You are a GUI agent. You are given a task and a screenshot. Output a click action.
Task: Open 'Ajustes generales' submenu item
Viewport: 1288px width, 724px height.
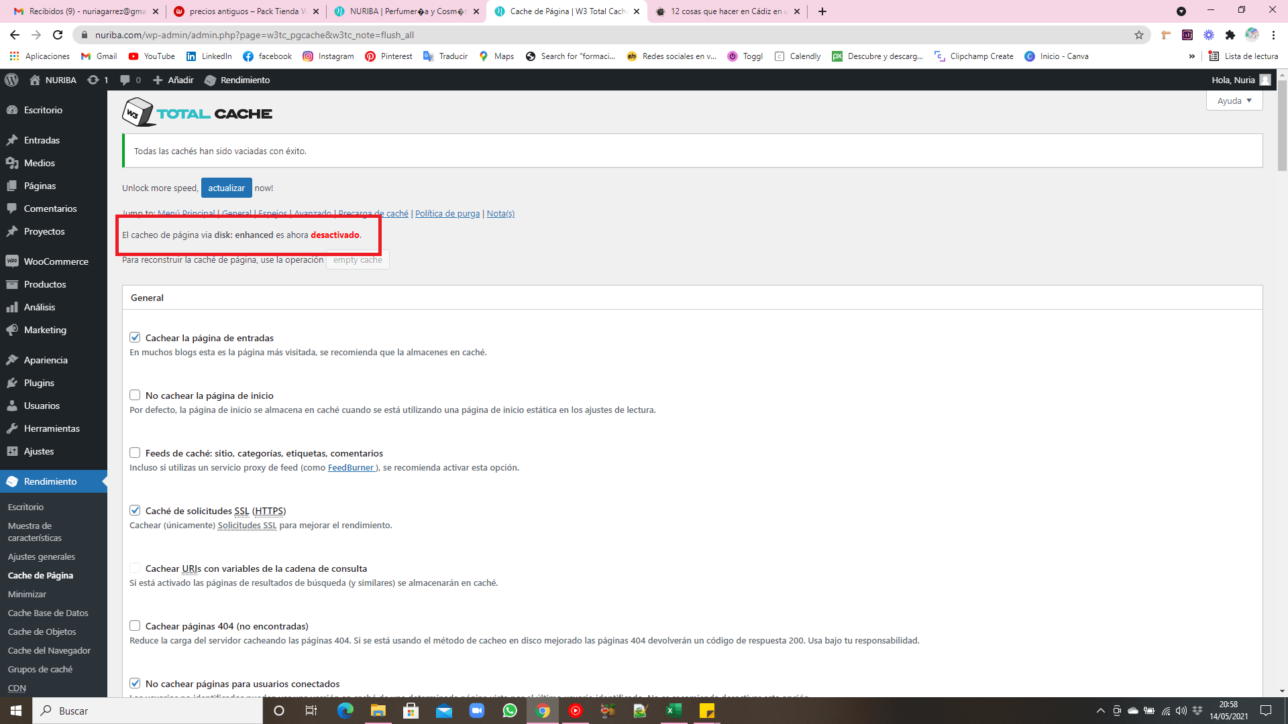click(42, 556)
